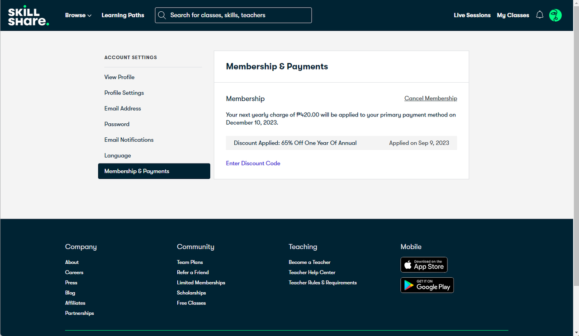
Task: Open Learning Paths in the navigation
Action: (x=123, y=15)
